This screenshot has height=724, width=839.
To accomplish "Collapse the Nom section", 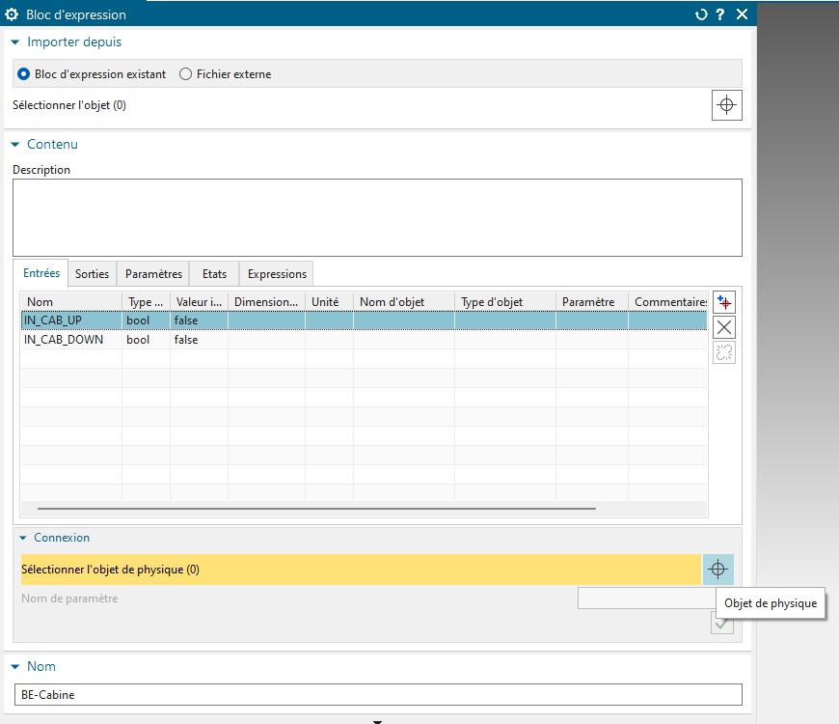I will click(x=15, y=666).
